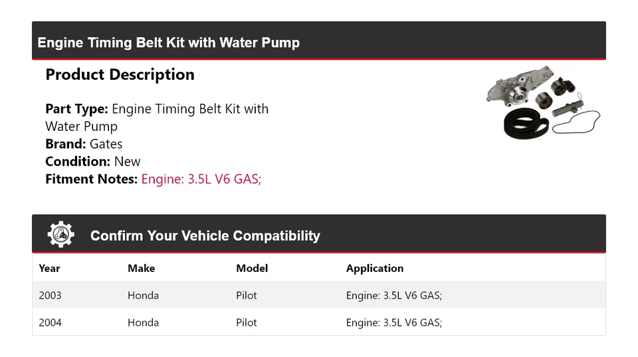
Task: Click the Make column header
Action: (141, 269)
